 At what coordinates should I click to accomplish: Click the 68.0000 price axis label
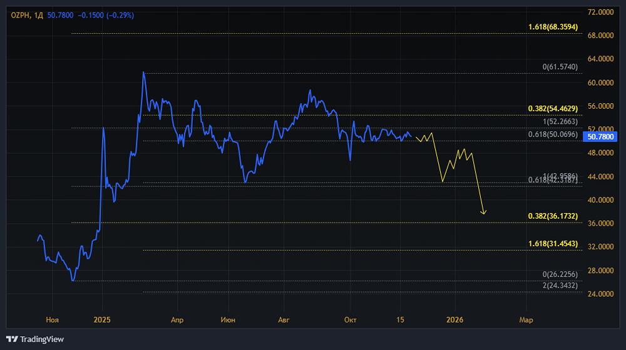coord(600,36)
